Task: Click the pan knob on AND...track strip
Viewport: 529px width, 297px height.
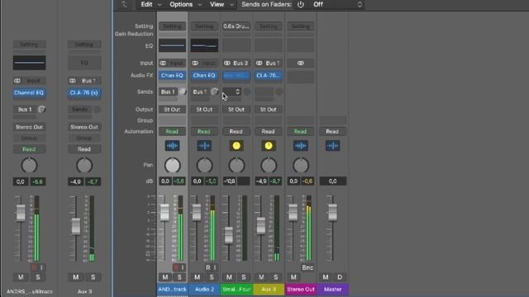Action: click(173, 165)
